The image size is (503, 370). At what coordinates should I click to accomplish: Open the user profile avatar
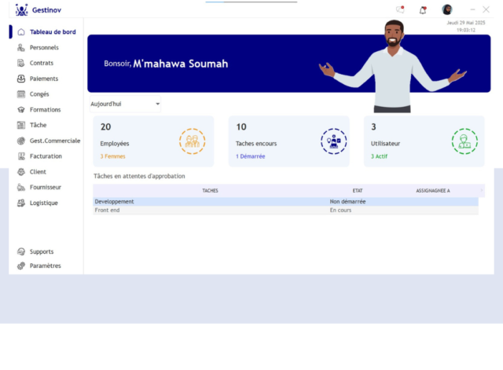pyautogui.click(x=447, y=9)
